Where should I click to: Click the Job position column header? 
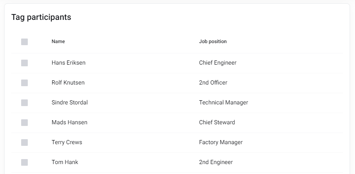tap(213, 41)
